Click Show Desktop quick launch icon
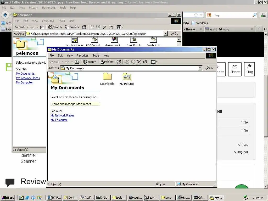Screen dimensions: 268x201 click(21, 198)
